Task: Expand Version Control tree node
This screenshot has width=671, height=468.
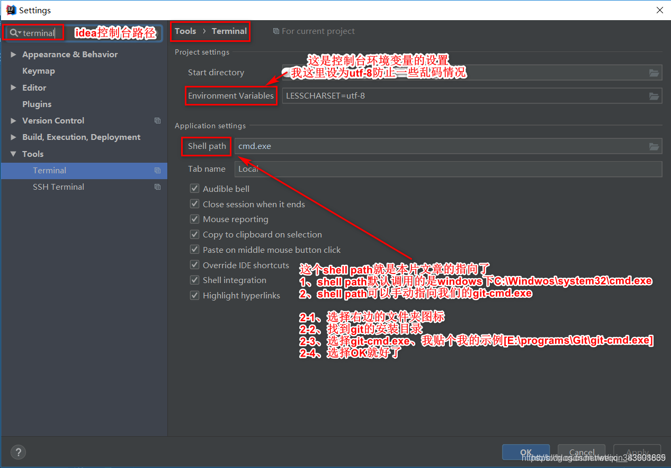Action: click(13, 121)
